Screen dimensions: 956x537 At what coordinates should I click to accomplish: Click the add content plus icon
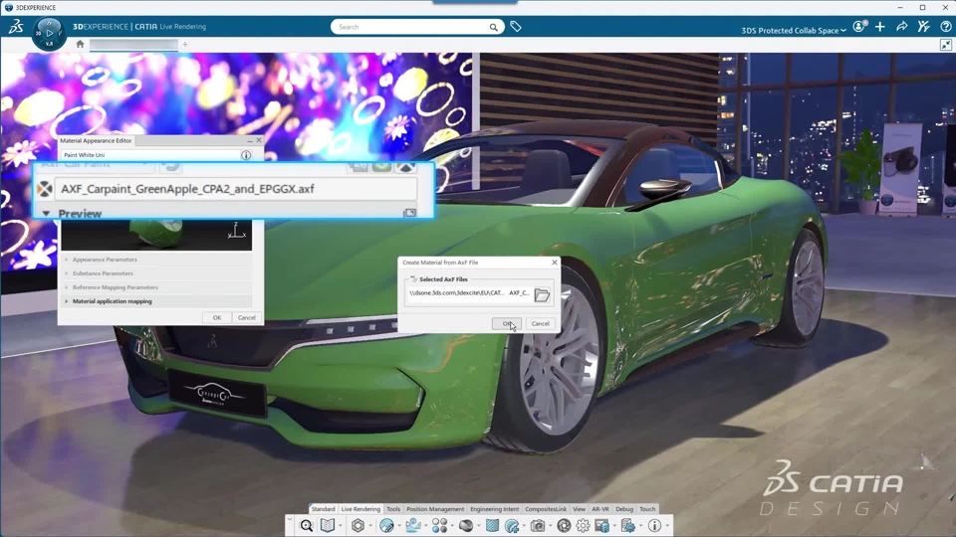[879, 26]
